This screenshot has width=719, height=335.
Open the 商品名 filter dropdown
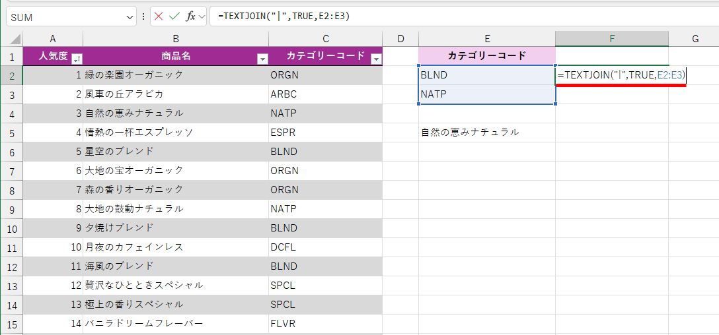click(263, 59)
